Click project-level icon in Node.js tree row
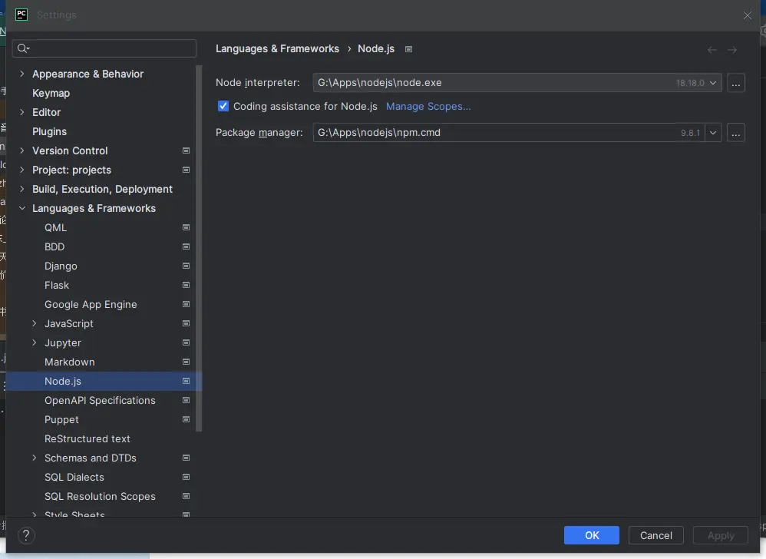766x559 pixels. tap(186, 381)
